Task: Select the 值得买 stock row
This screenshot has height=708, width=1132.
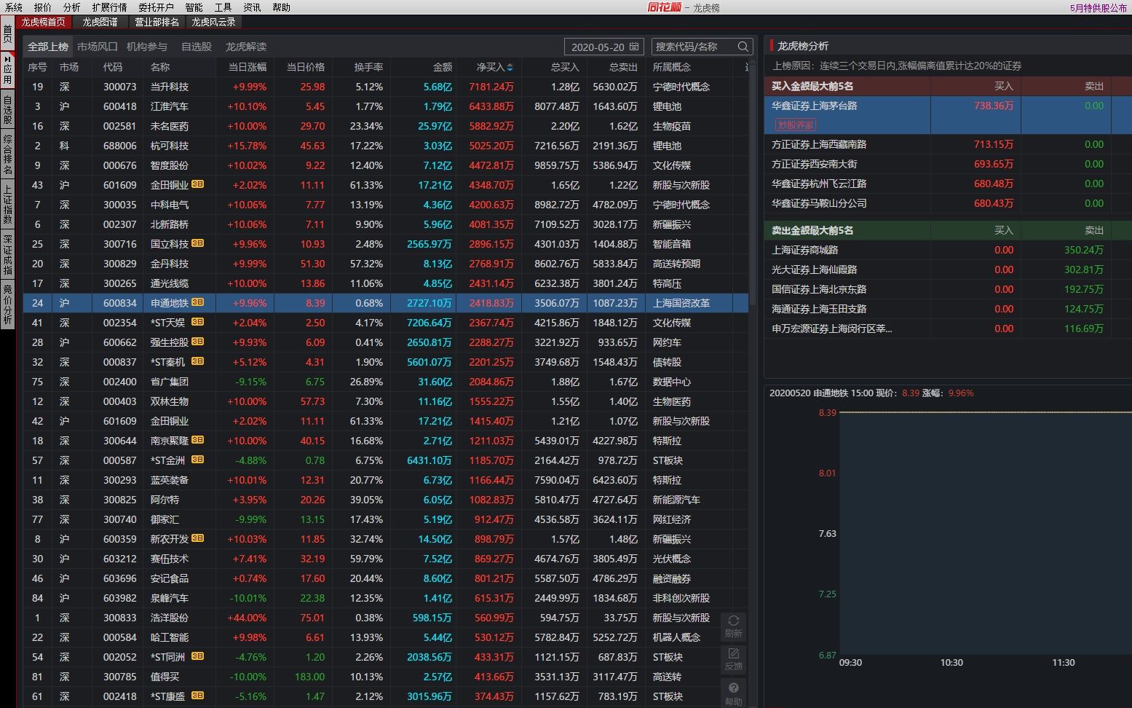Action: 386,677
